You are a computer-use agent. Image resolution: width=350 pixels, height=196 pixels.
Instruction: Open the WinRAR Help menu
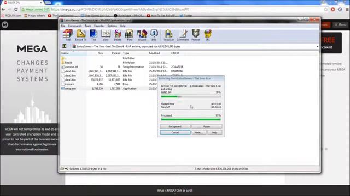(x=122, y=26)
